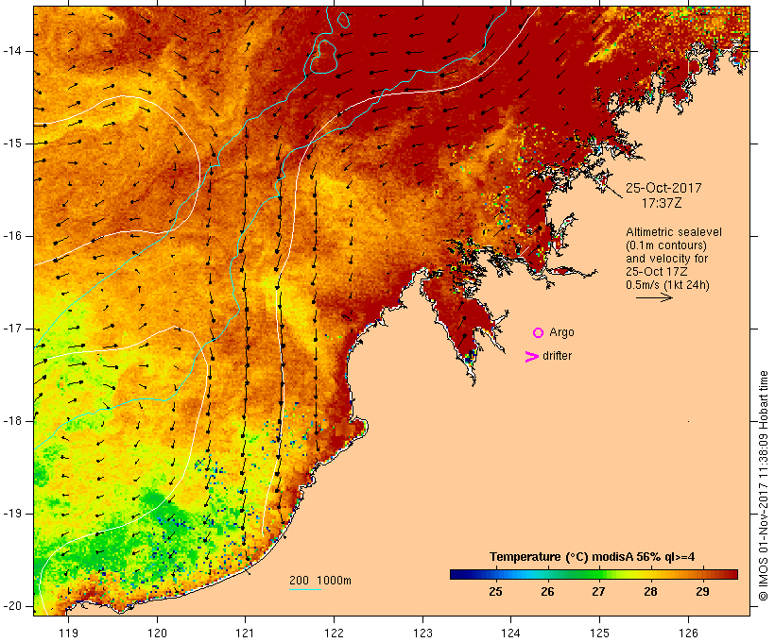The image size is (775, 642).
Task: Click the 29 value on temperature scale
Action: click(702, 592)
